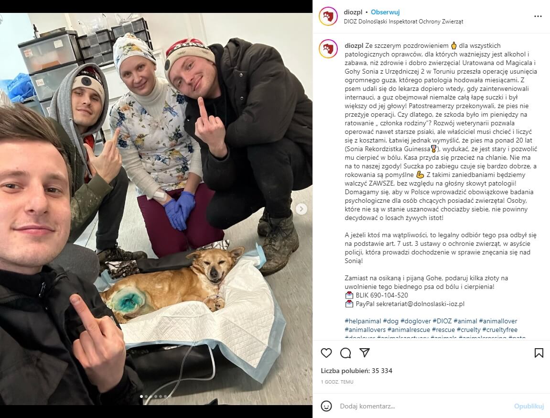Open comments via speech bubble icon
The width and height of the screenshot is (550, 418).
pos(345,353)
